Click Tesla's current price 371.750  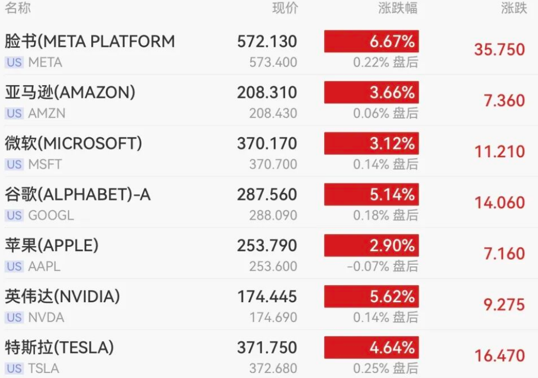(x=267, y=348)
